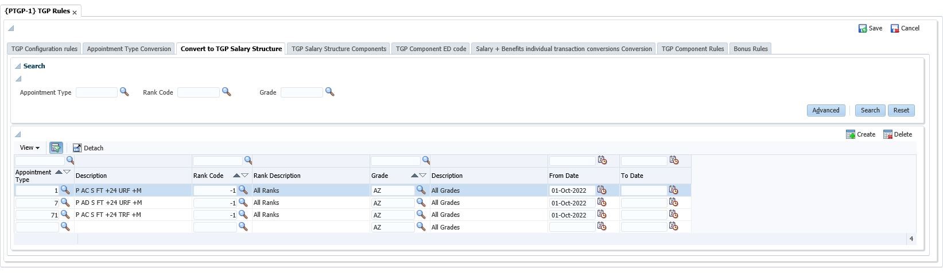The width and height of the screenshot is (943, 276).
Task: Focus the Grade search input field
Action: tap(302, 92)
